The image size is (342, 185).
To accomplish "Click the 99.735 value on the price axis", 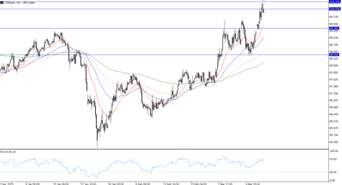I will (334, 17).
